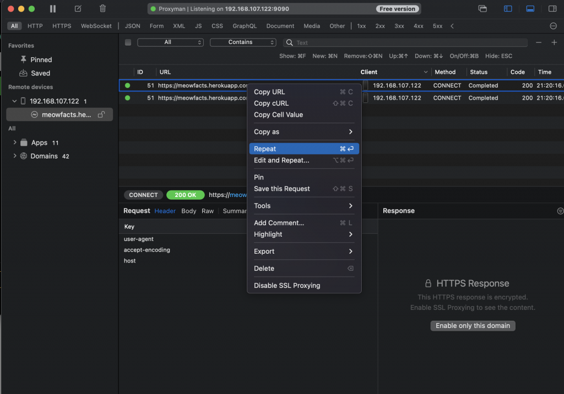
Task: Click the filter text search field
Action: [408, 42]
